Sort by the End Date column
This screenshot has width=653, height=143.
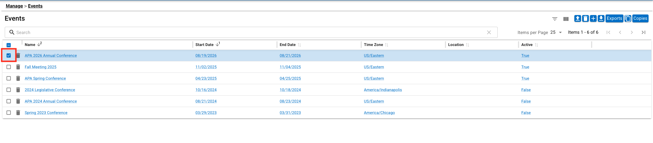pos(288,45)
